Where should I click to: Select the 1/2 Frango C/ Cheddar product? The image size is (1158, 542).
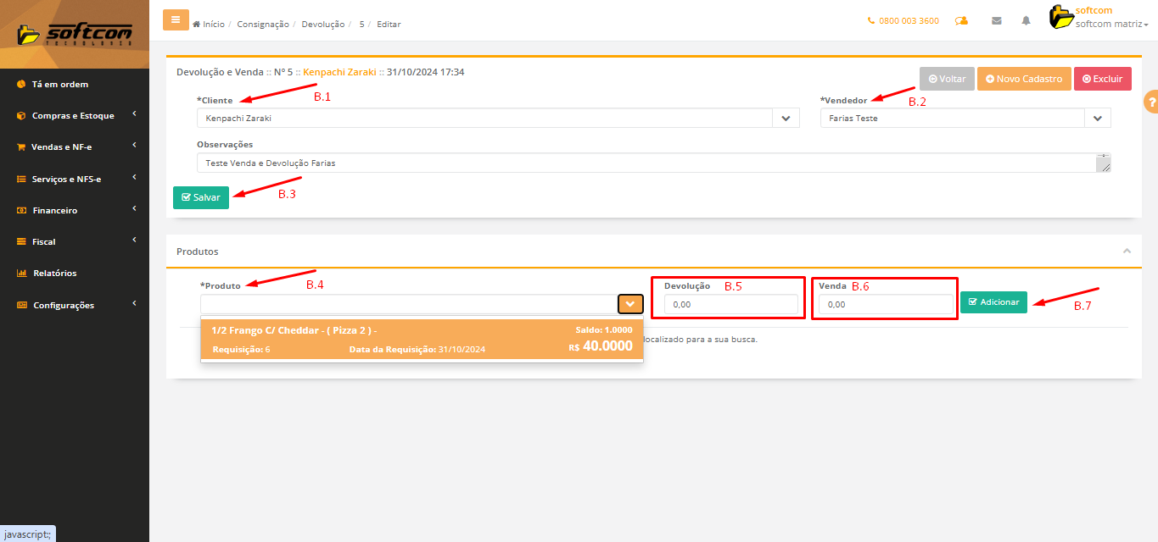[422, 339]
